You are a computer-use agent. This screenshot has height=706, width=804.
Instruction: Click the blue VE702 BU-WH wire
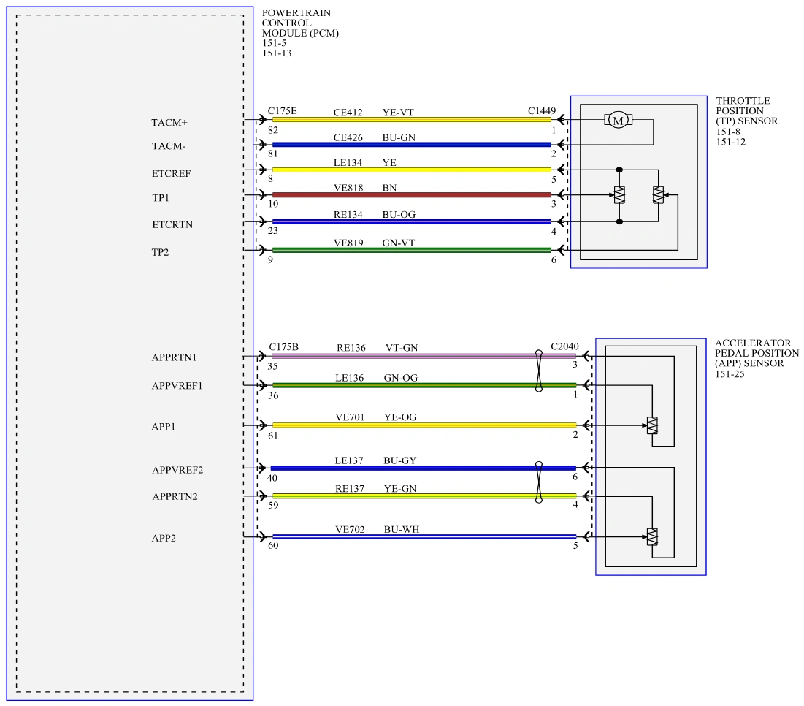coord(424,536)
